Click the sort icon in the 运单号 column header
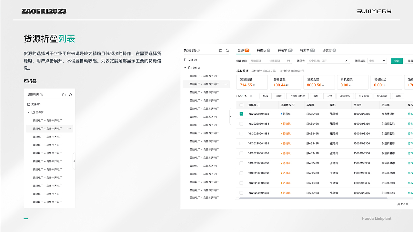This screenshot has width=413, height=232. coord(259,105)
